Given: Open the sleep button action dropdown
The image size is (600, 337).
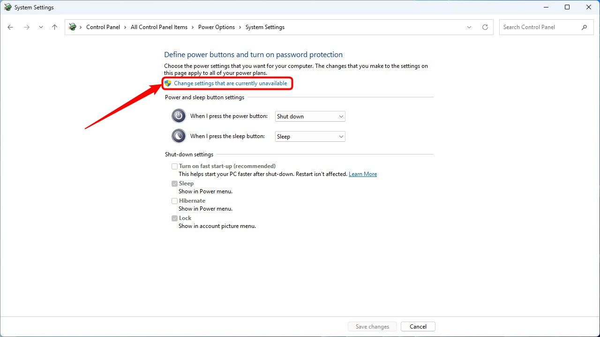Looking at the screenshot, I should click(310, 137).
